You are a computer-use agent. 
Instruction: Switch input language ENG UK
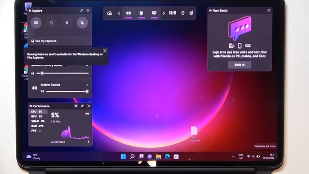241,157
